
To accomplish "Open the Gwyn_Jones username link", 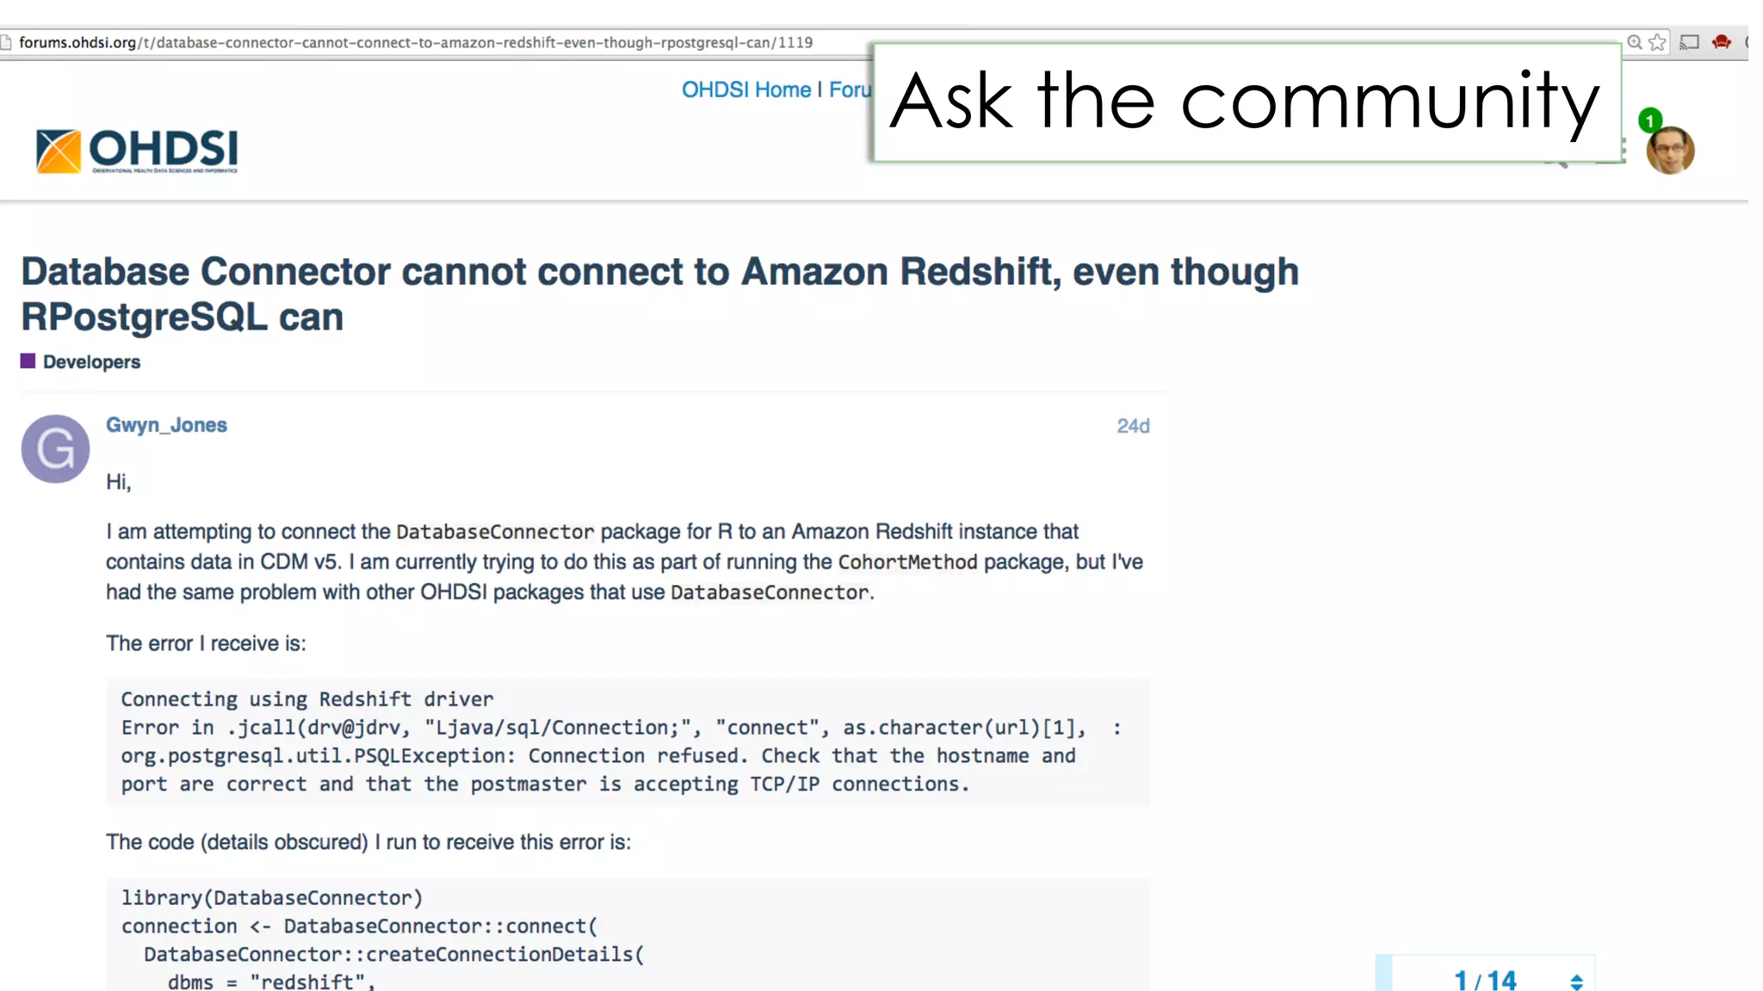I will point(166,425).
